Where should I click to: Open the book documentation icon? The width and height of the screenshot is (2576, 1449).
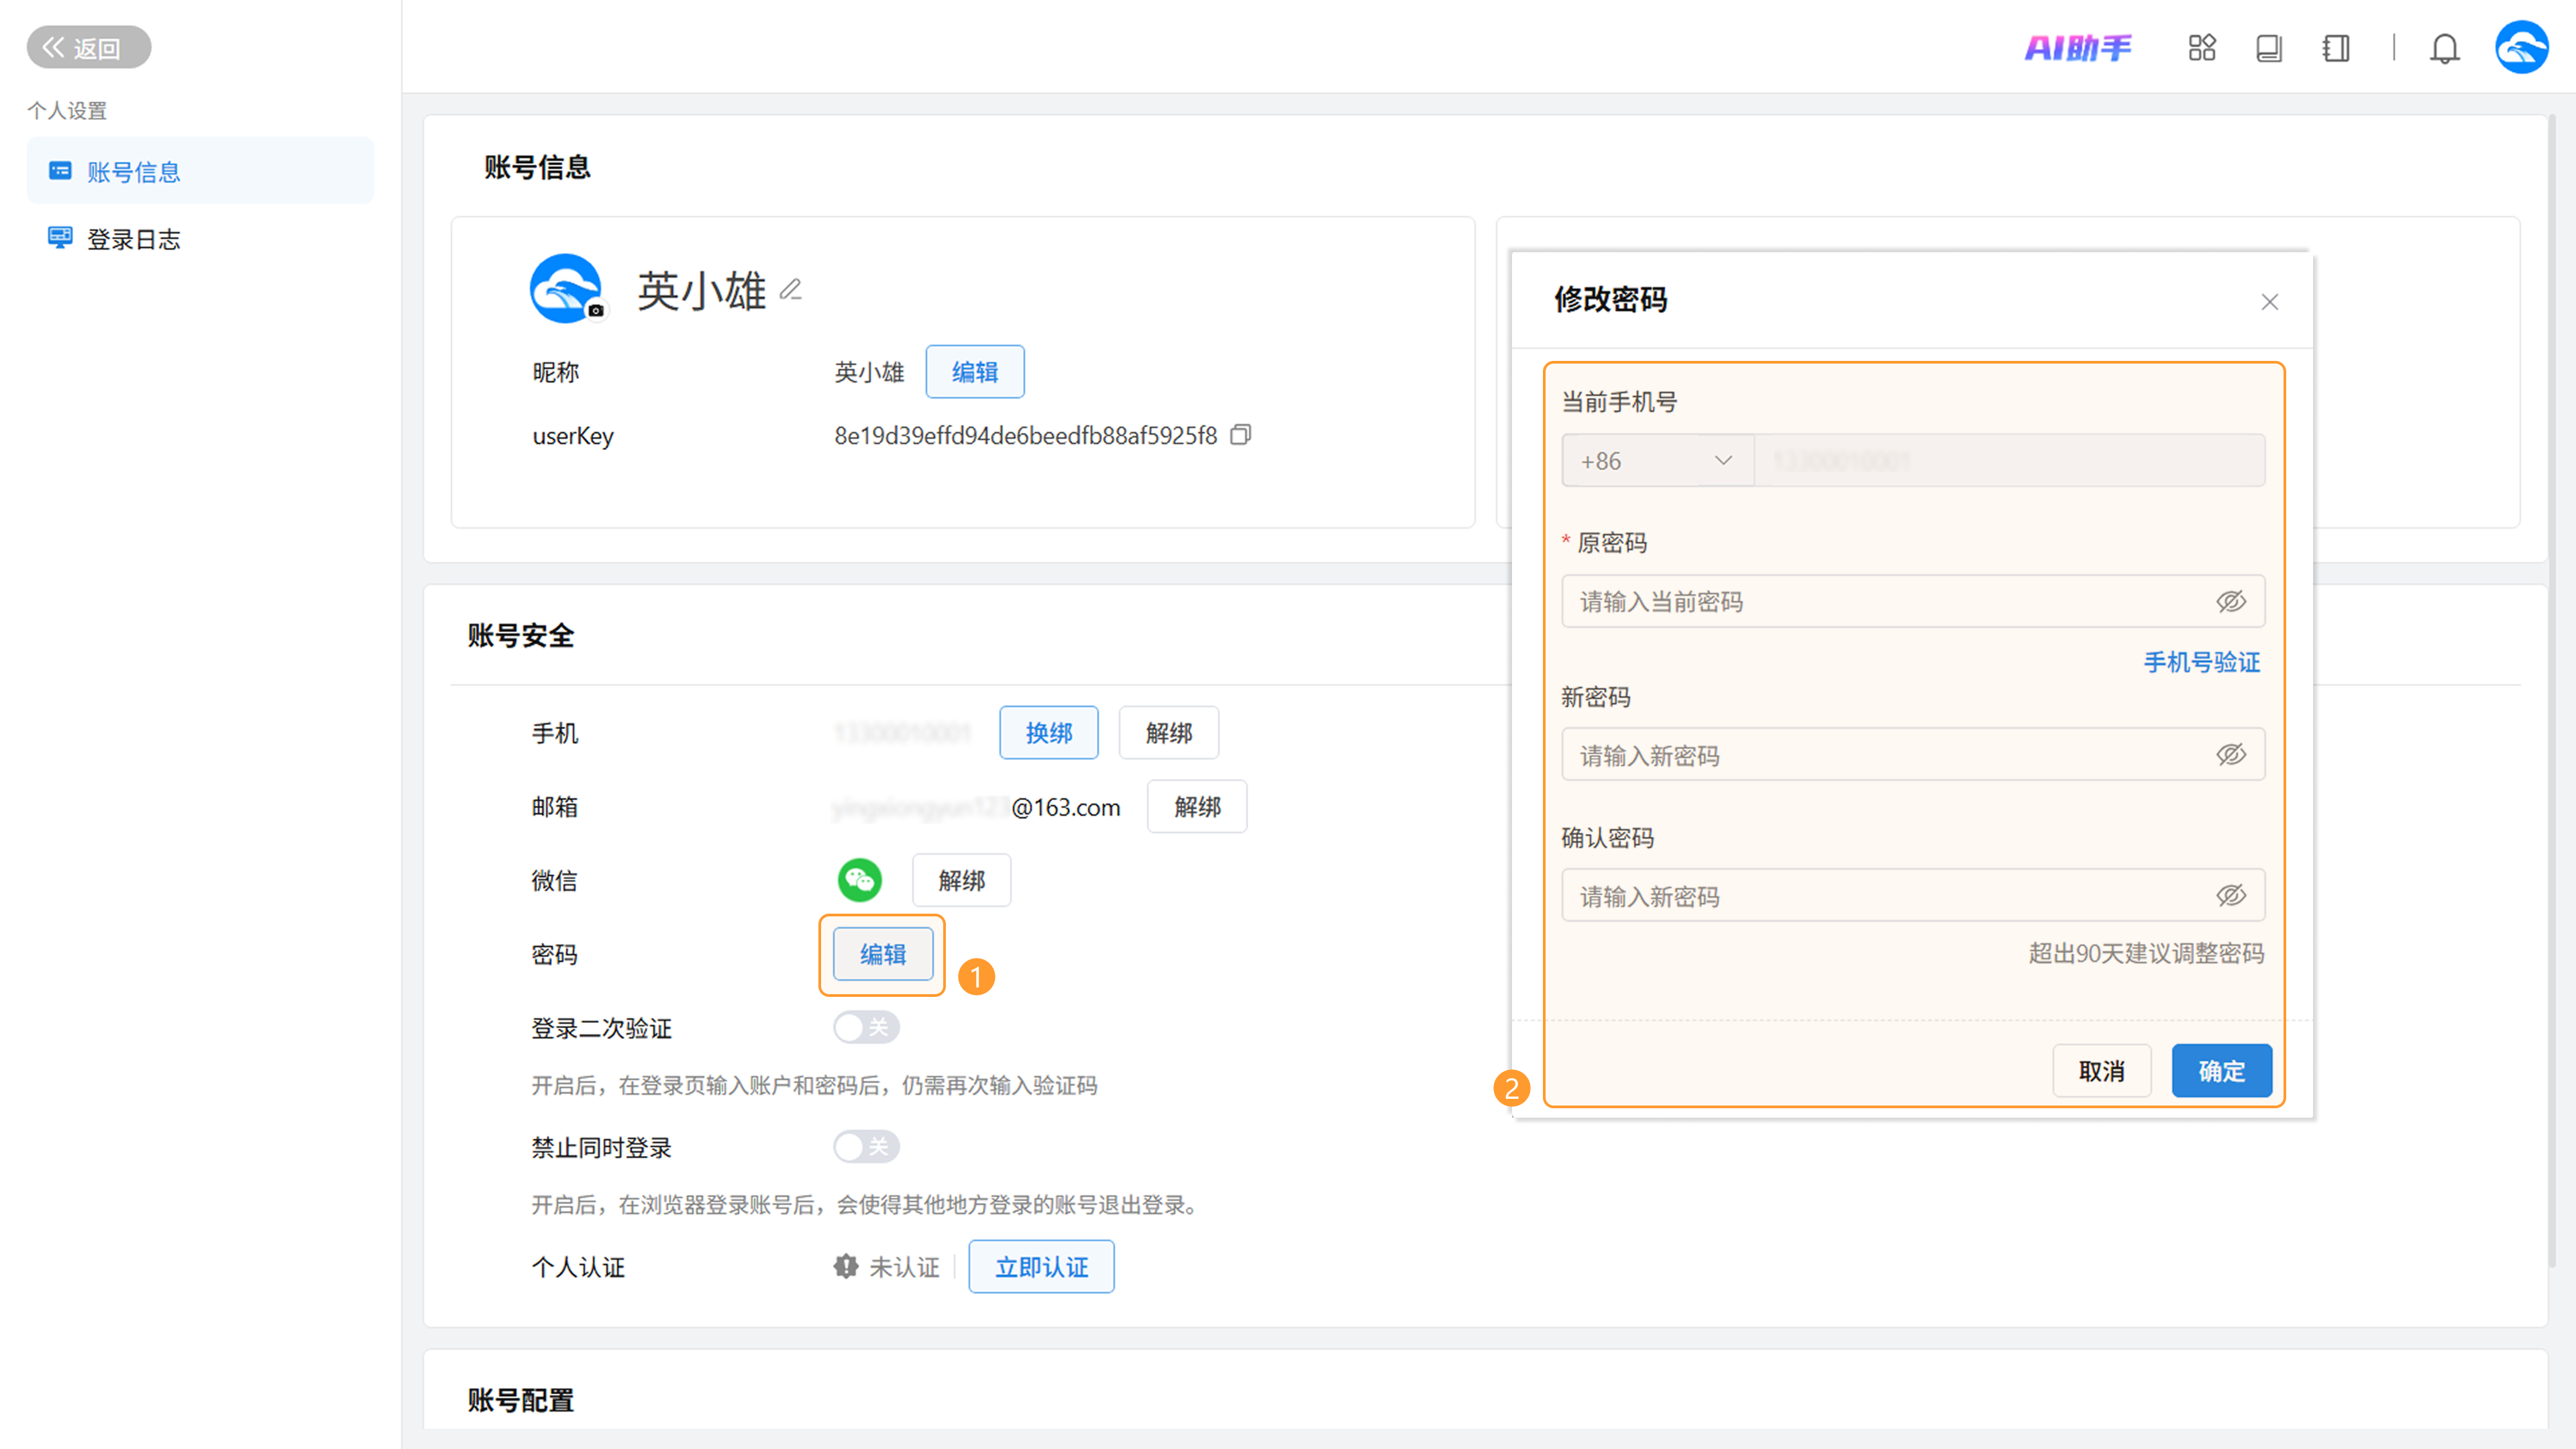[2268, 48]
